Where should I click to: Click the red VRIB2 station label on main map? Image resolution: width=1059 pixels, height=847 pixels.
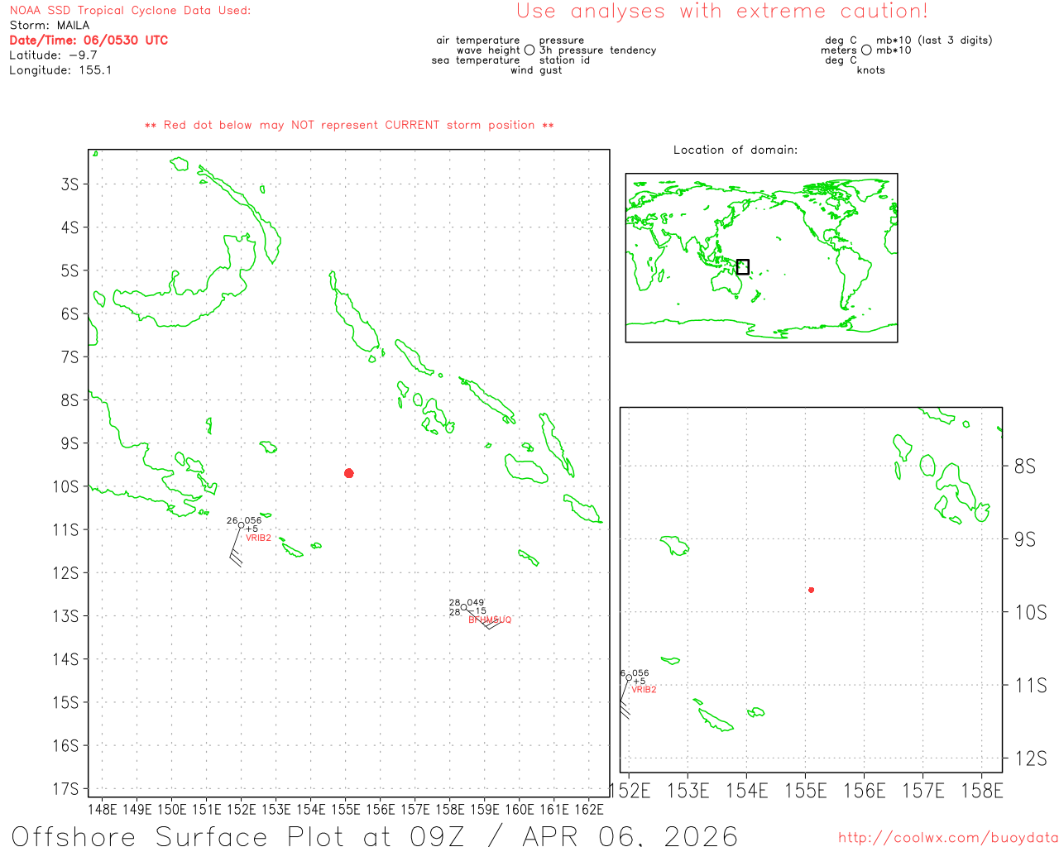pyautogui.click(x=258, y=538)
